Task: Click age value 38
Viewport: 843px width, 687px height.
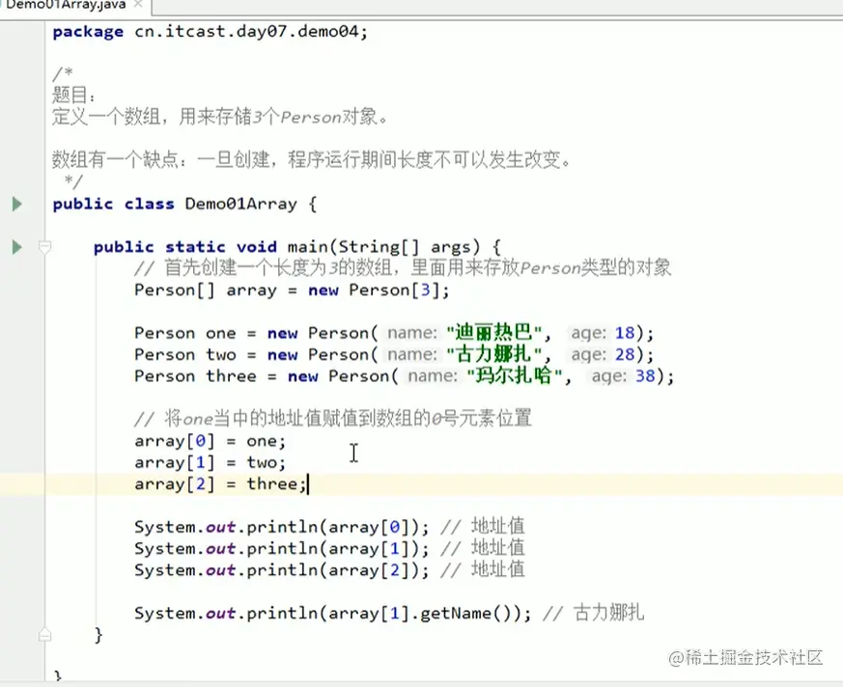Action: coord(645,376)
